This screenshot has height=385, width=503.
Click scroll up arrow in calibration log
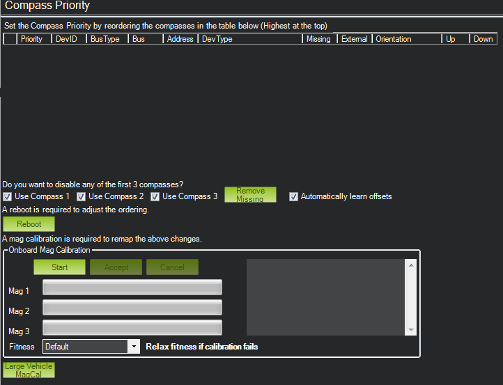point(411,265)
